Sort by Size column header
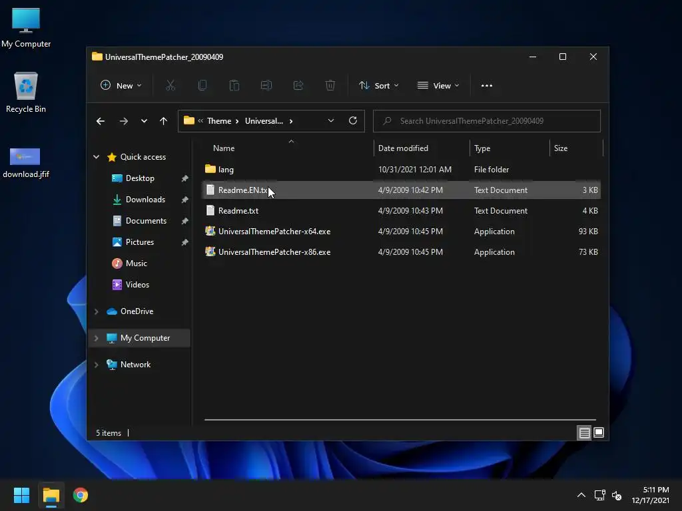This screenshot has width=682, height=511. pyautogui.click(x=576, y=148)
